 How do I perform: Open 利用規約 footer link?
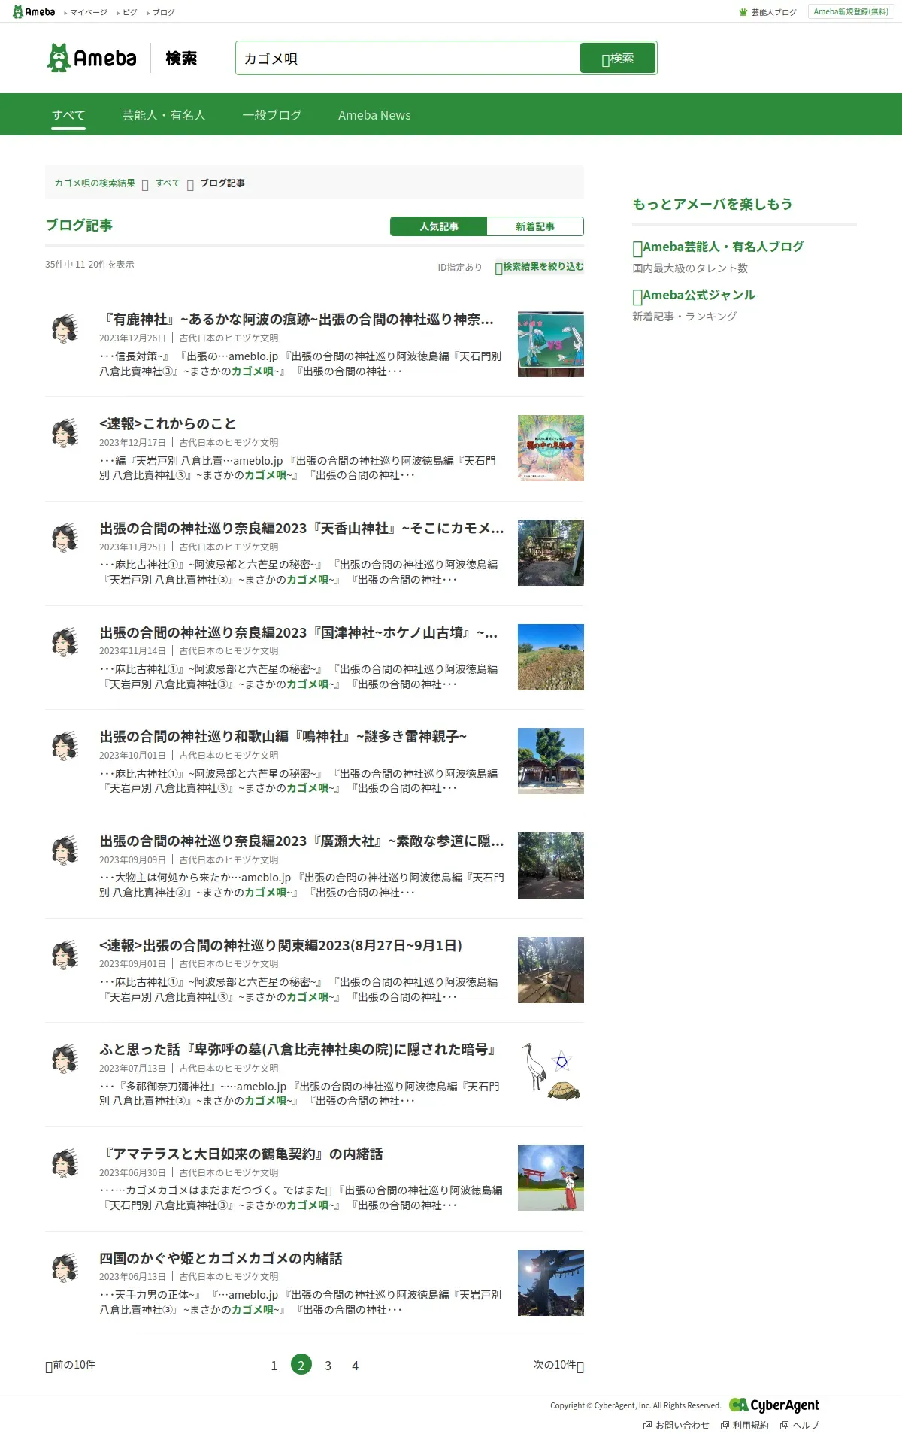tap(745, 1425)
